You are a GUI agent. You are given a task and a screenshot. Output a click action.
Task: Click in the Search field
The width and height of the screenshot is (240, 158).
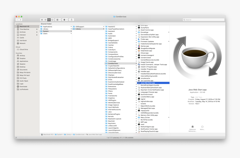click(203, 20)
